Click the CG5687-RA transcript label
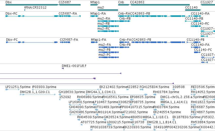This screenshot has width=215, height=131. coord(68,14)
